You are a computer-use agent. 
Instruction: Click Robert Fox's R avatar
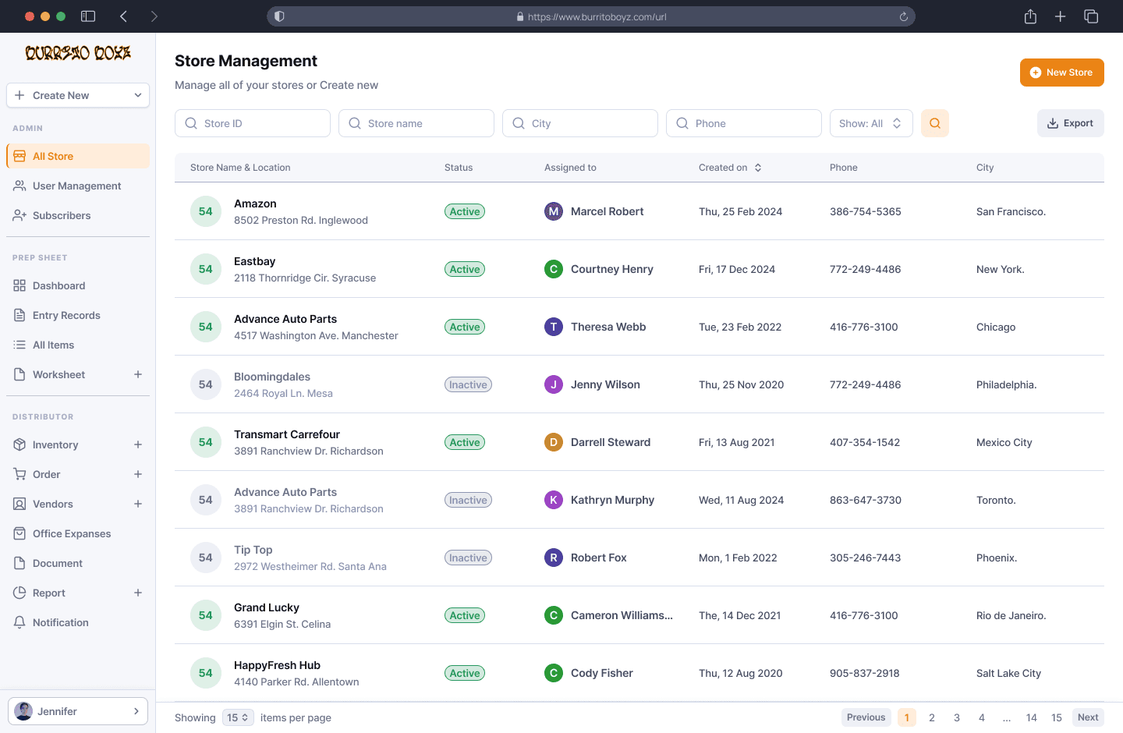click(554, 558)
